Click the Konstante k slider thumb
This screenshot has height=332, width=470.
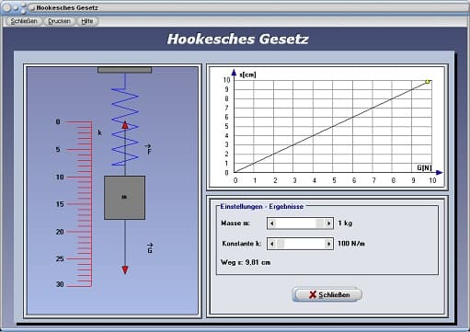coord(281,244)
